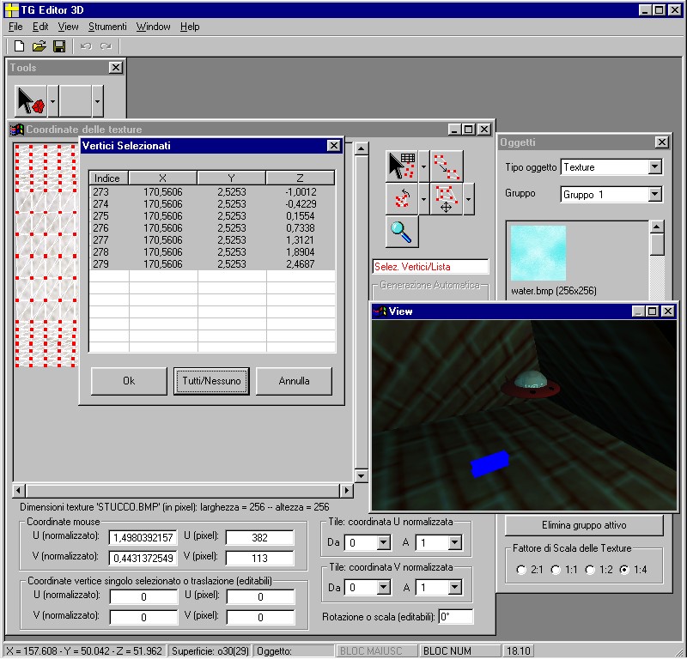Click the Elimina gruppo attivo button
The width and height of the screenshot is (687, 659).
pos(583,524)
